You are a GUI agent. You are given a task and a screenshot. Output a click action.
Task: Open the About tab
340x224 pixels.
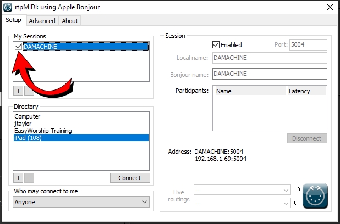(x=70, y=21)
